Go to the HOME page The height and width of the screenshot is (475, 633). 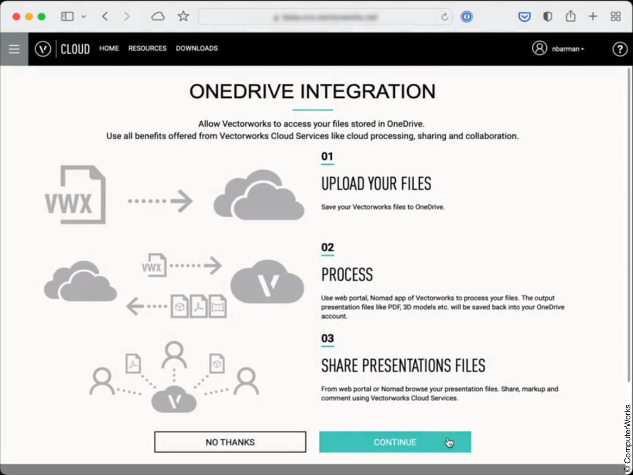click(109, 48)
